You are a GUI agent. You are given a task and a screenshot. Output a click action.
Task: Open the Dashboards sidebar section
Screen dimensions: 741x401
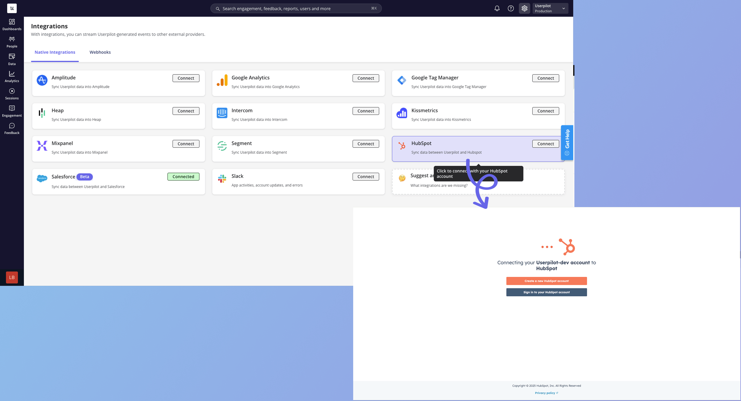12,25
